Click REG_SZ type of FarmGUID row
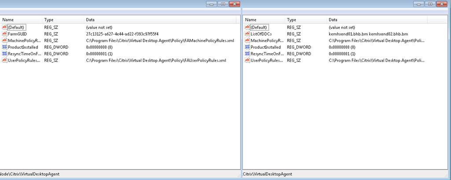The width and height of the screenshot is (451, 180). [51, 34]
